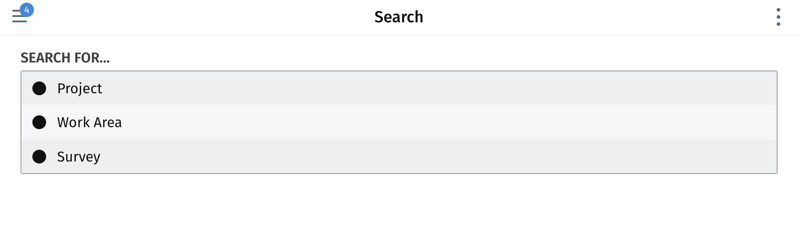Viewport: 799px width, 232px height.
Task: Click the black bullet beside Survey
Action: [39, 157]
